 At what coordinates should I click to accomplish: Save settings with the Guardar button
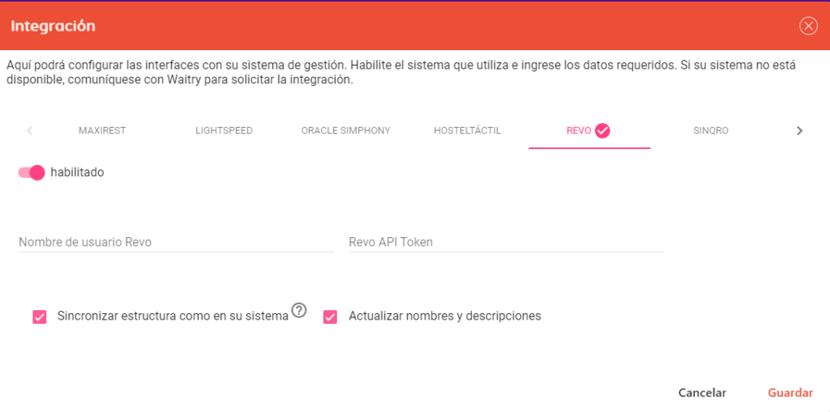790,393
